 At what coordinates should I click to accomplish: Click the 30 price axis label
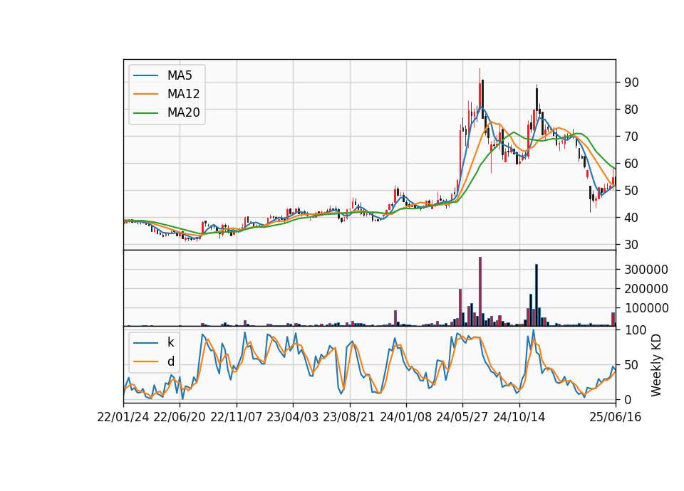631,244
